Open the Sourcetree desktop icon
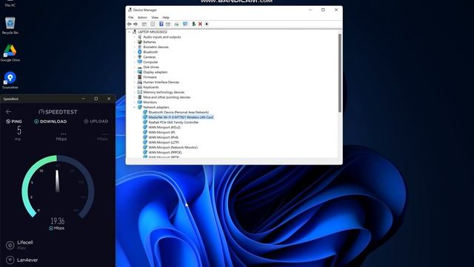The height and width of the screenshot is (267, 474). (x=10, y=80)
